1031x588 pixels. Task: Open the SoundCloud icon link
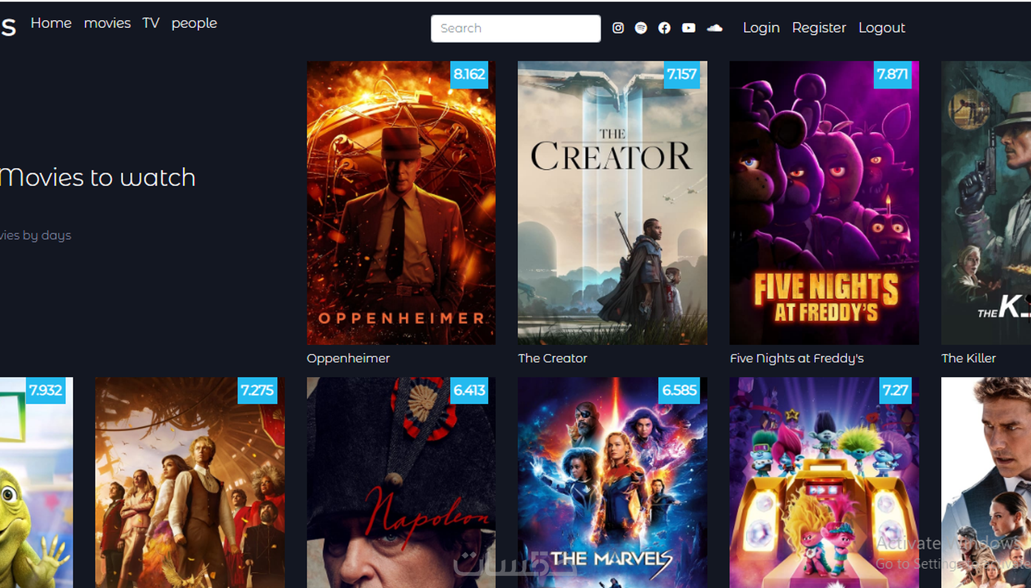(x=715, y=28)
